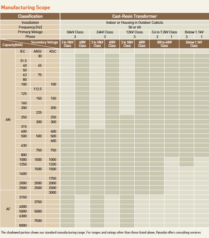Click the IEC capacity value 80
The height and width of the screenshot is (238, 209).
click(x=25, y=79)
